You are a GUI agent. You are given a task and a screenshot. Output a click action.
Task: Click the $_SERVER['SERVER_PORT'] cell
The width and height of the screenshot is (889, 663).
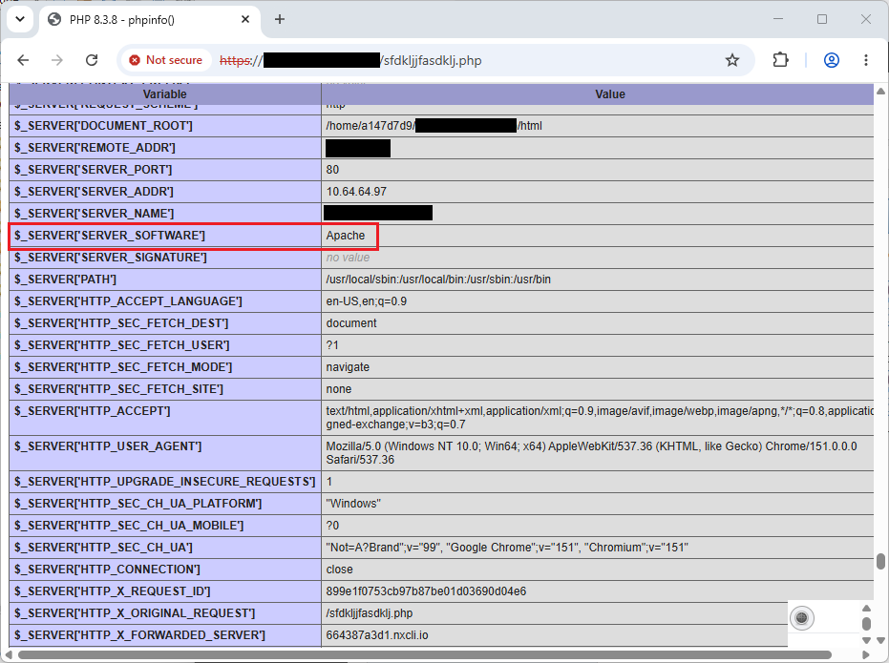165,170
